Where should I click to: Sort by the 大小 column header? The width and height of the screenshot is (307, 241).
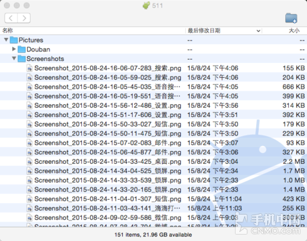[x=294, y=31]
